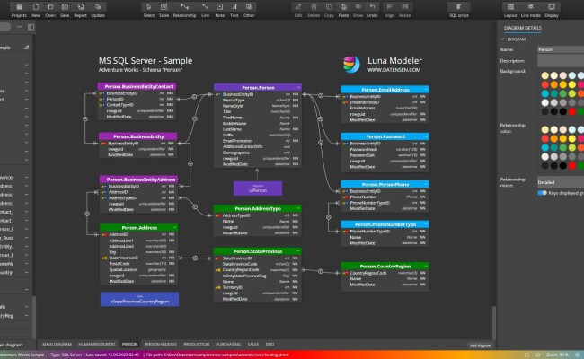Collapse the Person.CountryRegion table
This screenshot has width=584, height=359.
tap(426, 266)
